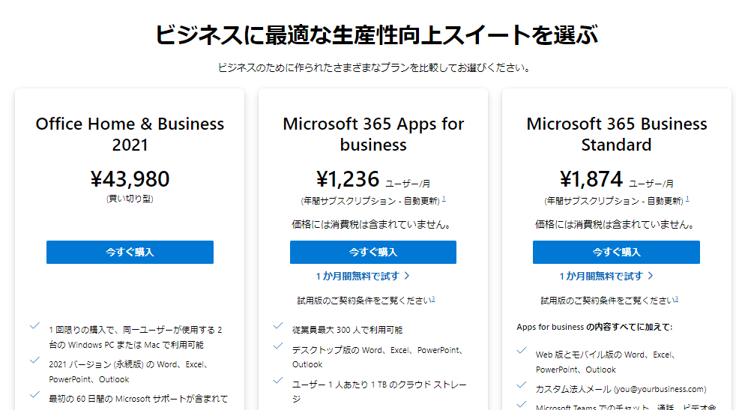Screen dimensions: 736x410
Task: Click 今すぐ購入 under Microsoft 365 Apps for business
Action: pyautogui.click(x=373, y=252)
